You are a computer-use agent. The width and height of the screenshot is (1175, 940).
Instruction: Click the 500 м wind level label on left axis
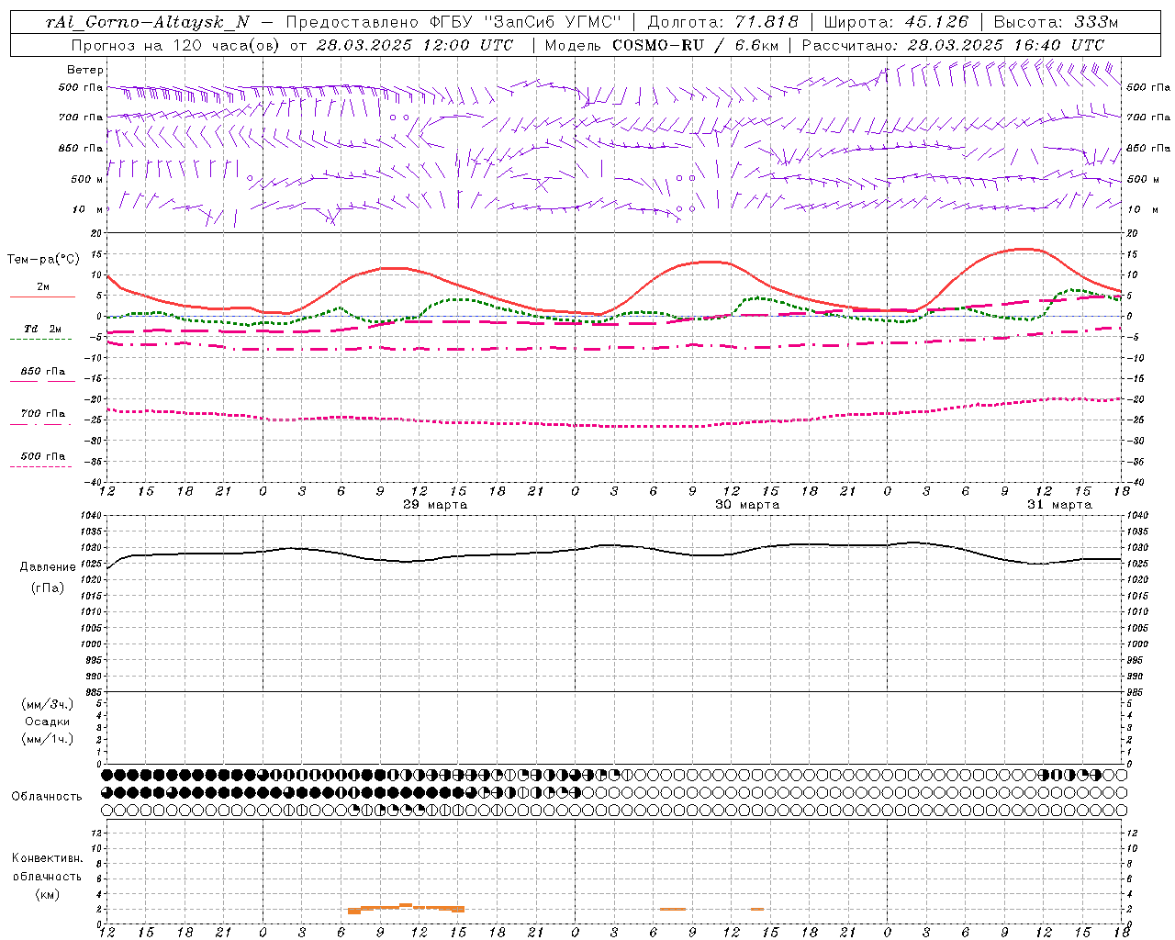tap(87, 180)
